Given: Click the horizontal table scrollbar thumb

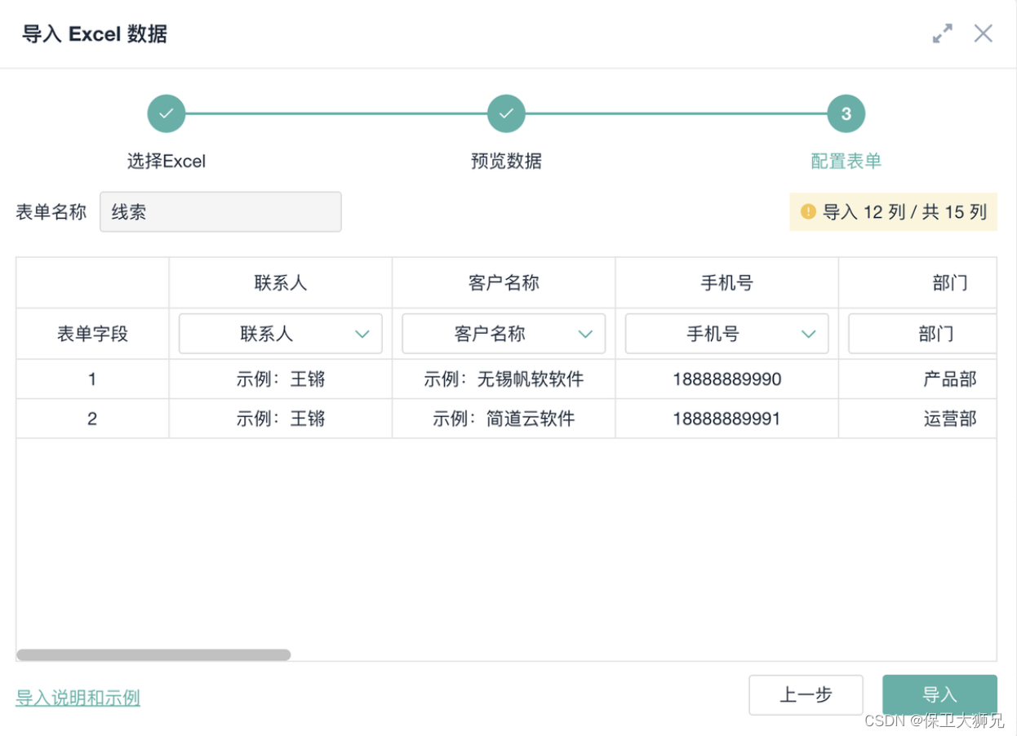Looking at the screenshot, I should tap(153, 654).
